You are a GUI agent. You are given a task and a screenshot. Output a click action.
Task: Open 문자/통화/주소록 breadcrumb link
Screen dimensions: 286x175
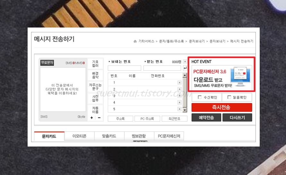(x=171, y=42)
